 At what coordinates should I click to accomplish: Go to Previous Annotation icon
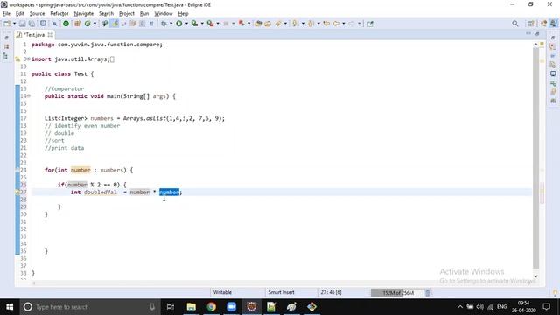pos(311,24)
